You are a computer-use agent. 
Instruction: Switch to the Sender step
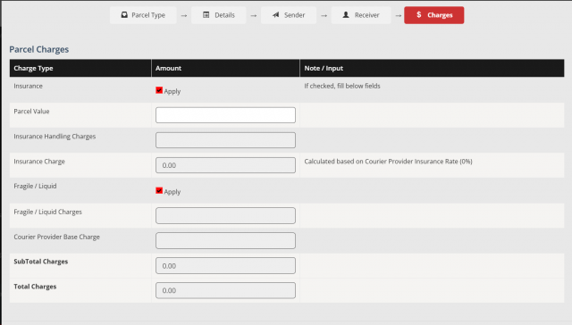pyautogui.click(x=289, y=15)
